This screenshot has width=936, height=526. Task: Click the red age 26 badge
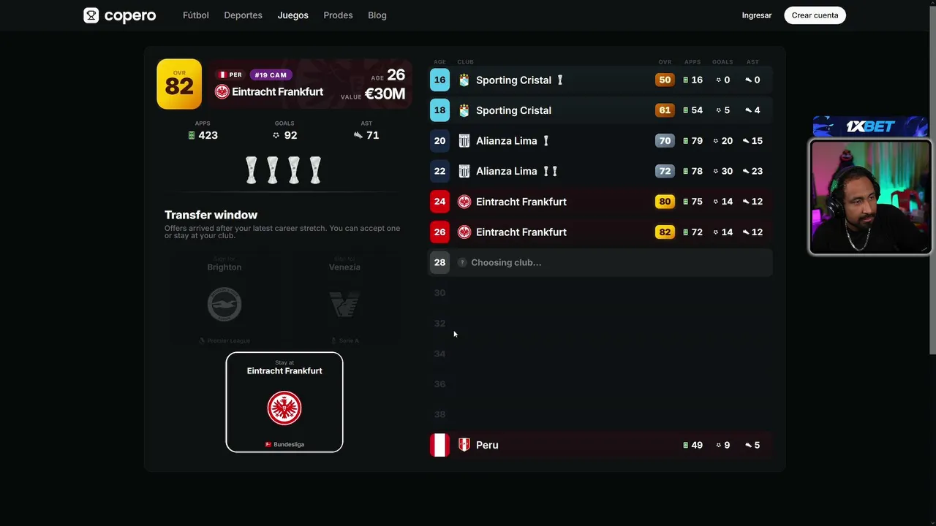click(x=439, y=232)
